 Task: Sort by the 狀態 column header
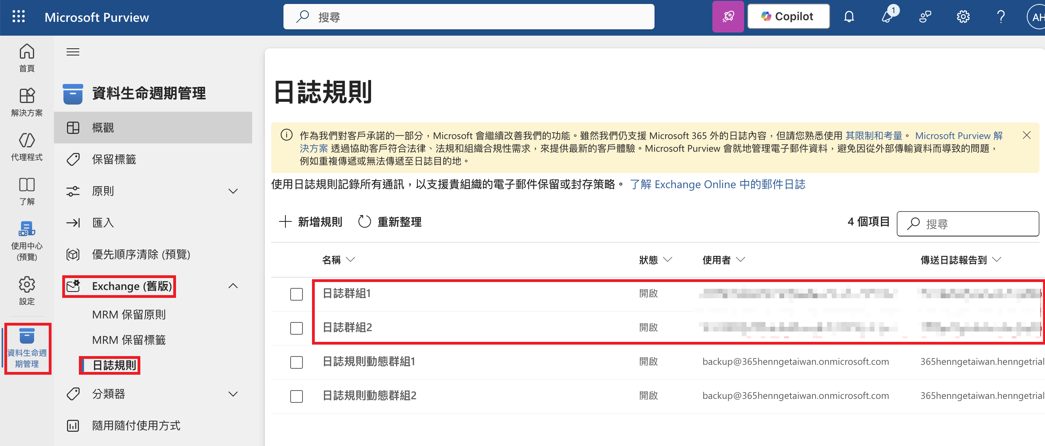coord(656,259)
